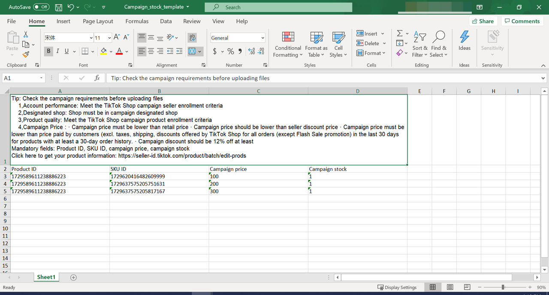
Task: Click the AutoSum sigma icon
Action: [400, 33]
